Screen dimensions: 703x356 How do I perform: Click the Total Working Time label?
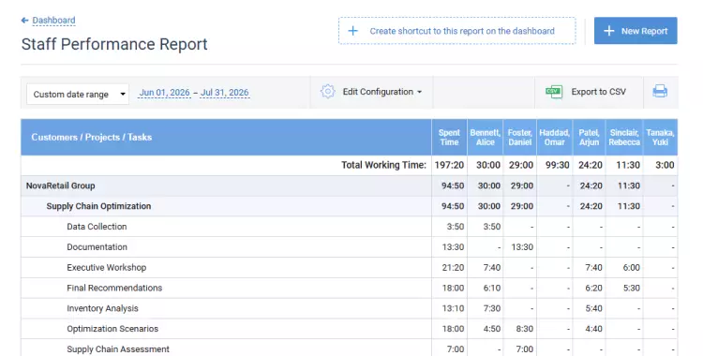(x=383, y=165)
